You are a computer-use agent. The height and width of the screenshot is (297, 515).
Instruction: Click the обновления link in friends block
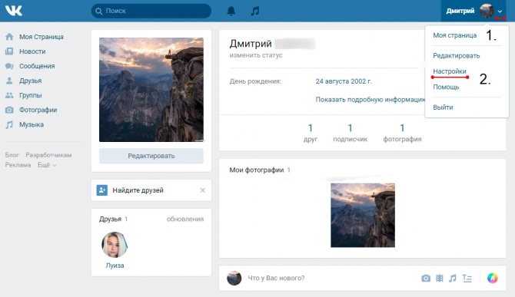[x=185, y=219]
